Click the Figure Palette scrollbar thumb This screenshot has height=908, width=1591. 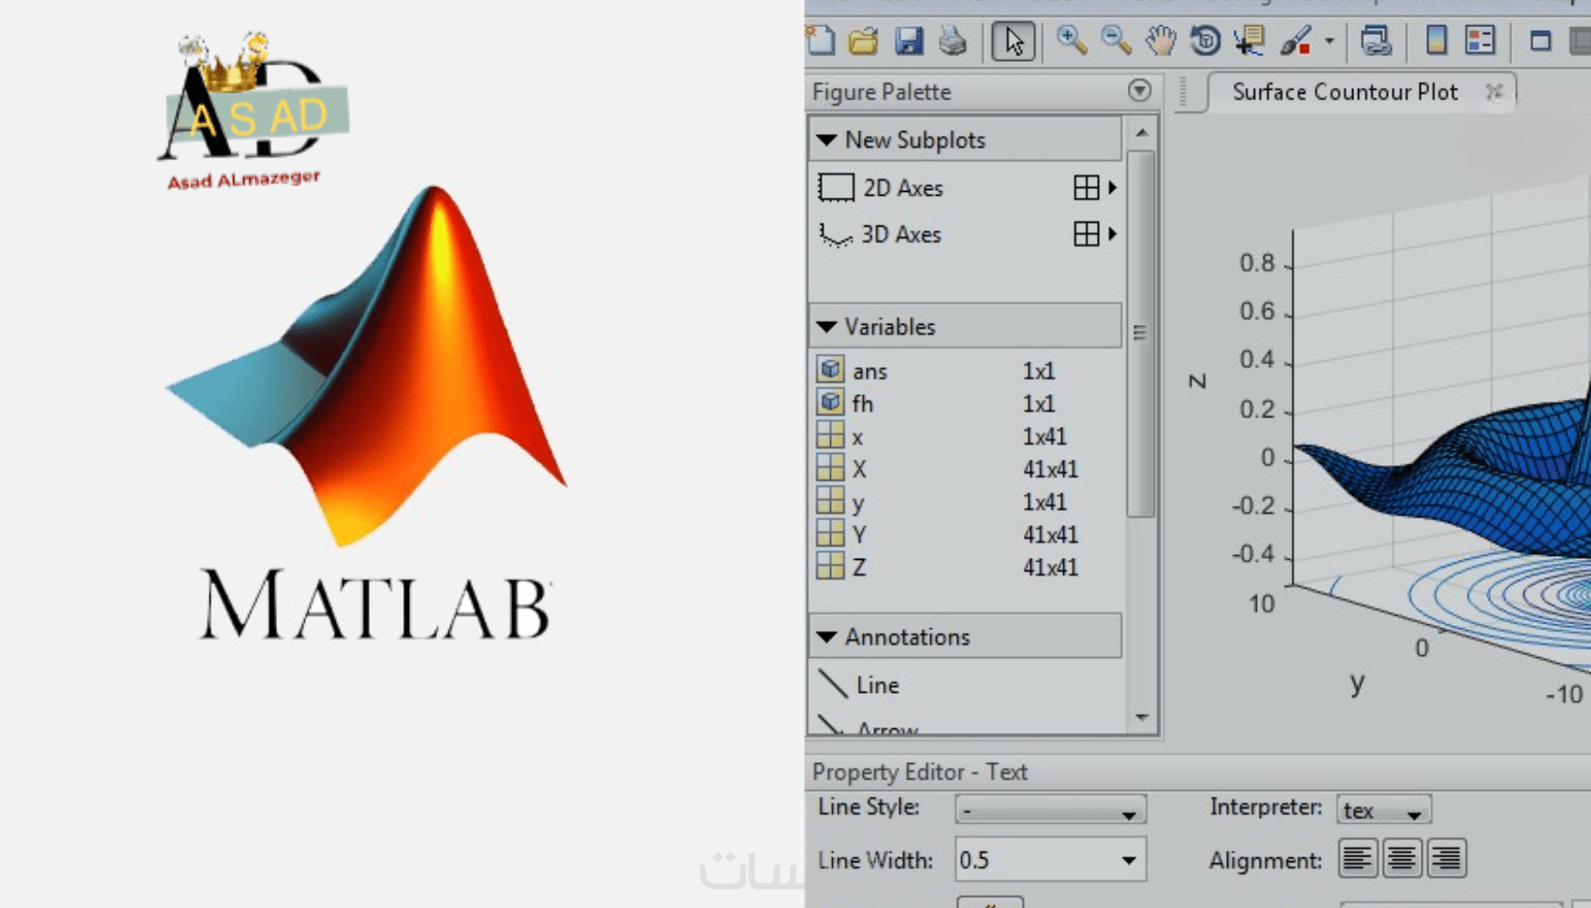pos(1141,333)
